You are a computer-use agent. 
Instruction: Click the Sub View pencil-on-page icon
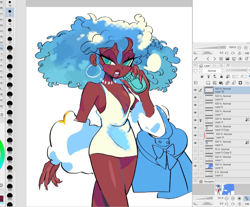click(x=247, y=59)
